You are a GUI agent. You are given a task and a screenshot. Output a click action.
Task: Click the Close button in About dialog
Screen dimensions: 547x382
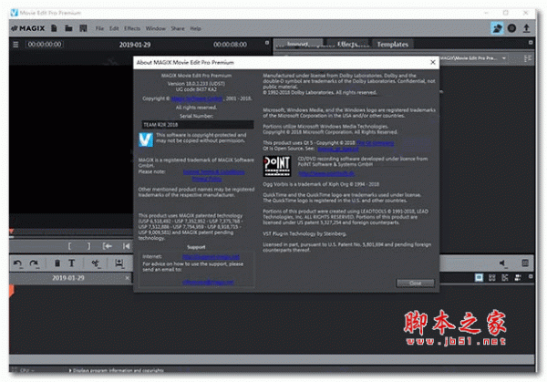(415, 283)
